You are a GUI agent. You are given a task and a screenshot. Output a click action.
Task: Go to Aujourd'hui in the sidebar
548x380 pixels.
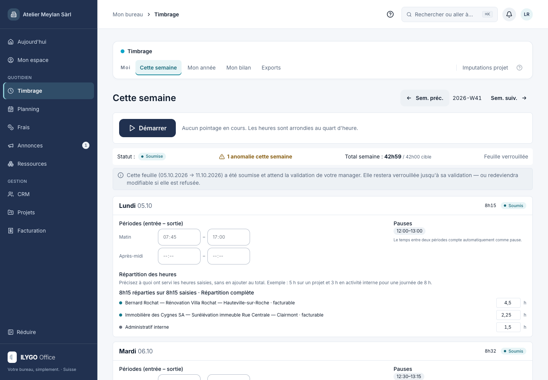pyautogui.click(x=49, y=42)
